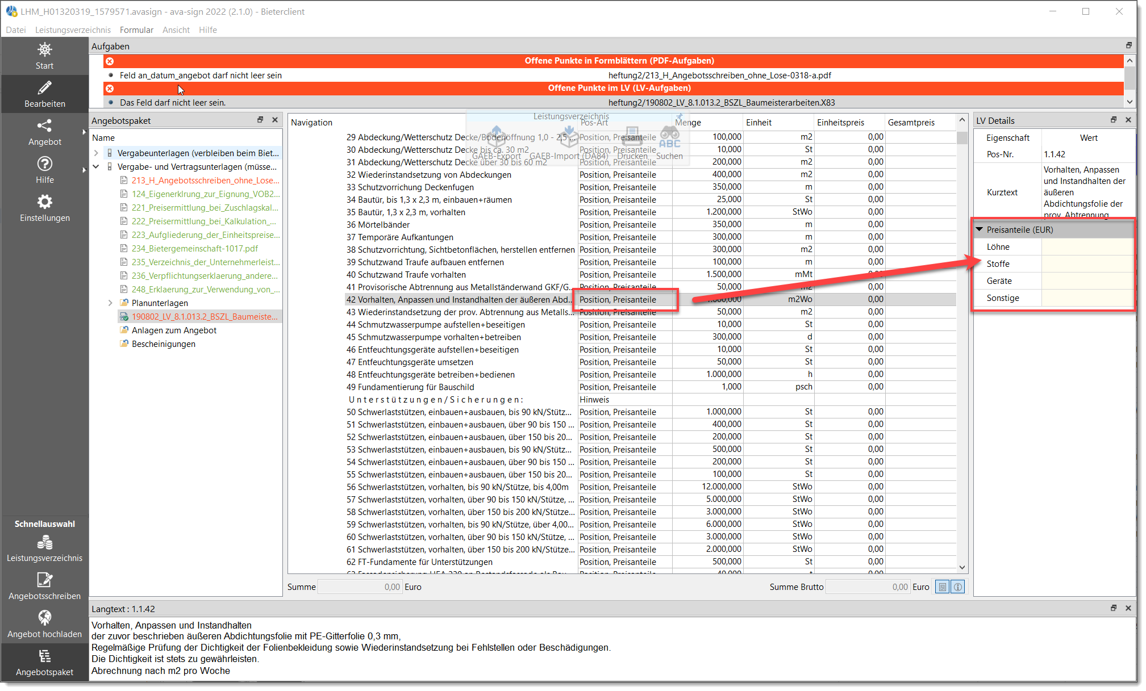Click the Sonstige value field
Viewport: 1146px width, 691px height.
click(x=1087, y=298)
